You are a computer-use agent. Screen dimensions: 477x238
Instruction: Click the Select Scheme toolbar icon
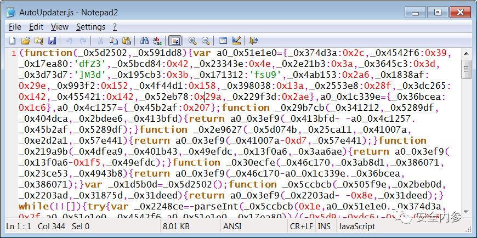pyautogui.click(x=223, y=40)
